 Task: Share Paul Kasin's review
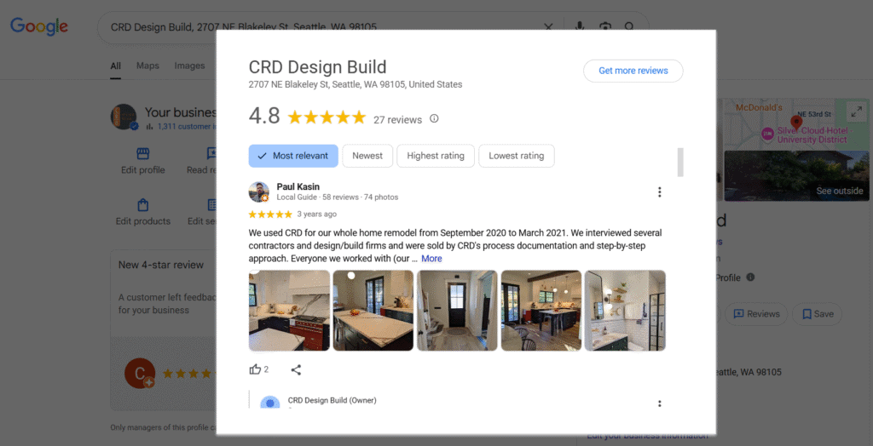[296, 369]
